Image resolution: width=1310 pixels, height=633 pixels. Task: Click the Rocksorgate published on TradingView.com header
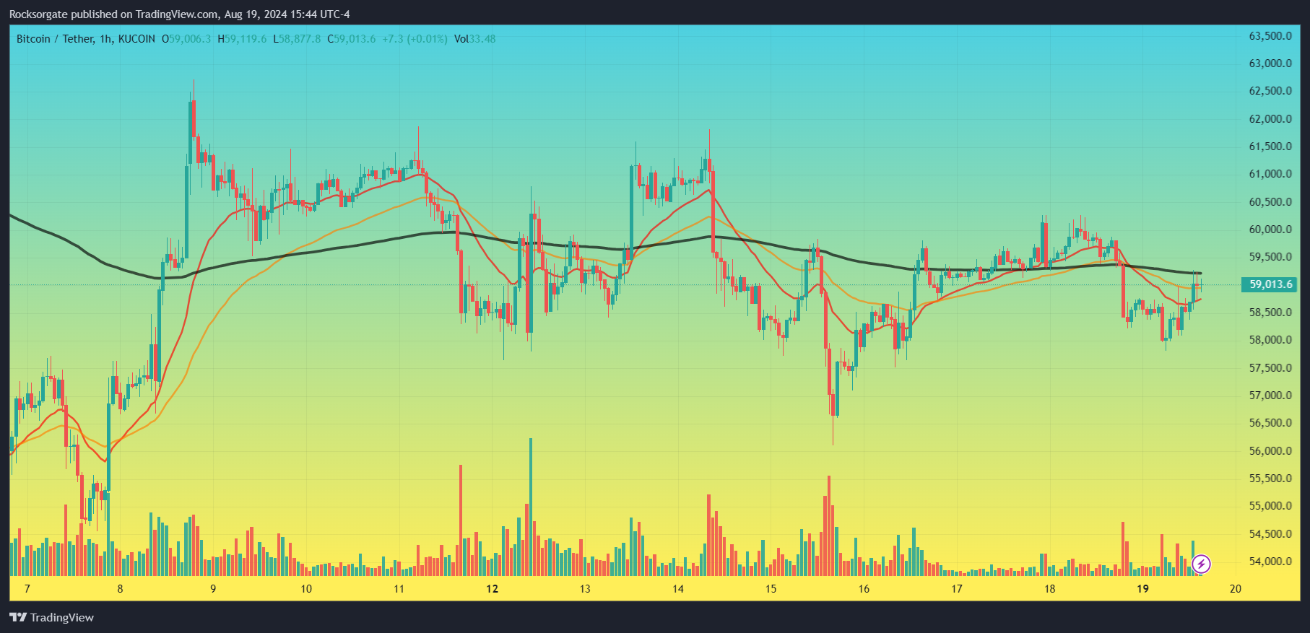(179, 14)
